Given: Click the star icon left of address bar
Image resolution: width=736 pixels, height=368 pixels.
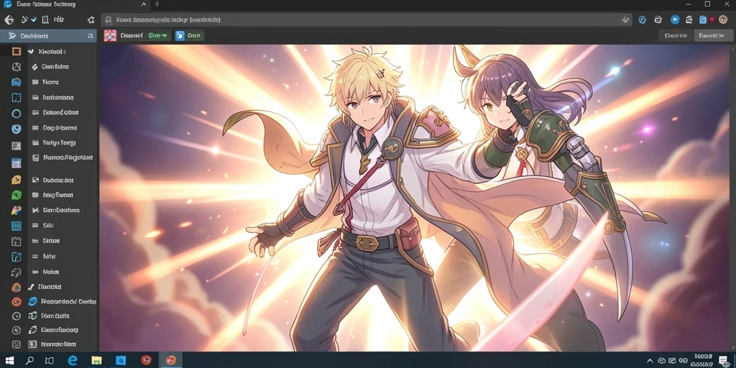Looking at the screenshot, I should coord(91,19).
